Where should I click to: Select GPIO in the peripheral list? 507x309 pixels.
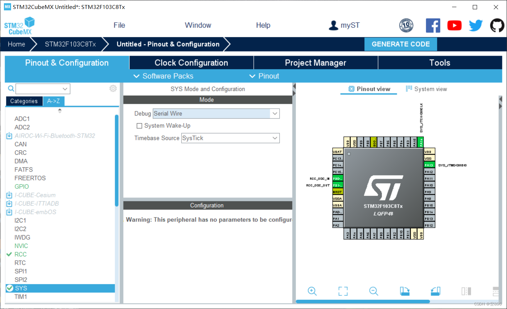click(22, 187)
